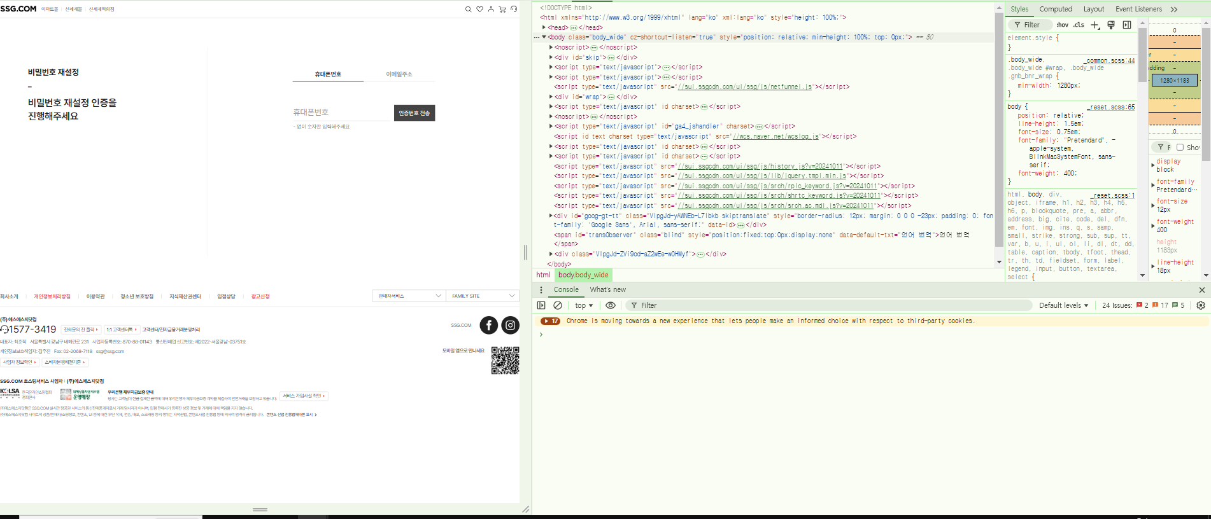The image size is (1211, 519).
Task: Close the console drawer
Action: point(1202,289)
